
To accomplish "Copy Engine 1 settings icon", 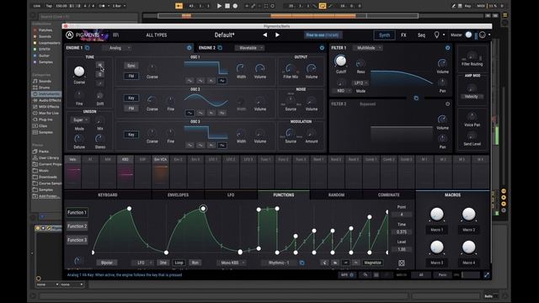I will click(88, 48).
